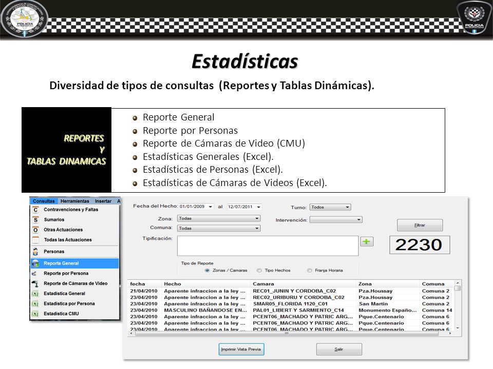493x369 pixels.
Task: Click the Comuna 14 cell
Action: click(437, 311)
